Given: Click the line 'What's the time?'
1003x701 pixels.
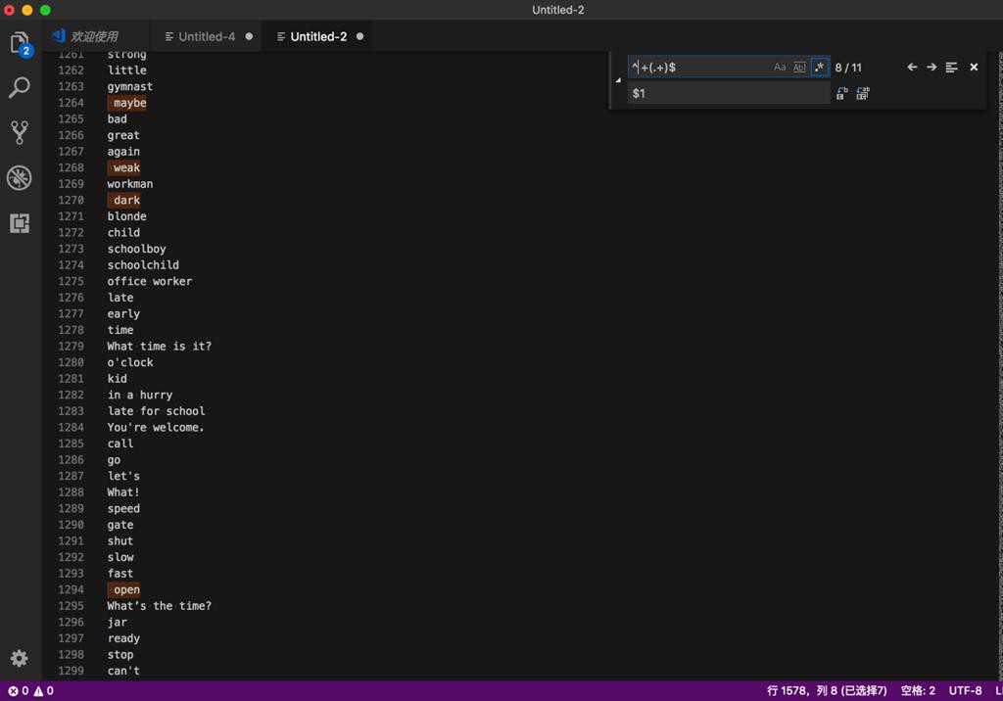Looking at the screenshot, I should pyautogui.click(x=160, y=606).
